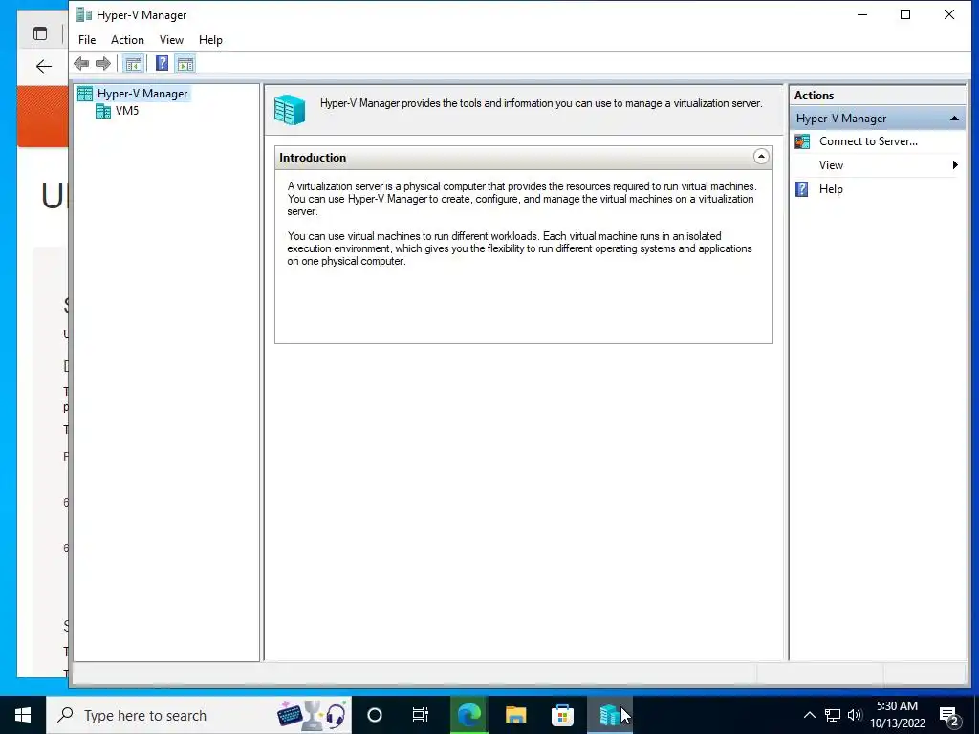Open the toolbar Help question-mark icon
This screenshot has width=979, height=734.
162,64
